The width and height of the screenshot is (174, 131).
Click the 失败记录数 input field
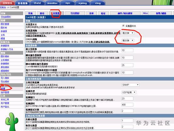128,121
